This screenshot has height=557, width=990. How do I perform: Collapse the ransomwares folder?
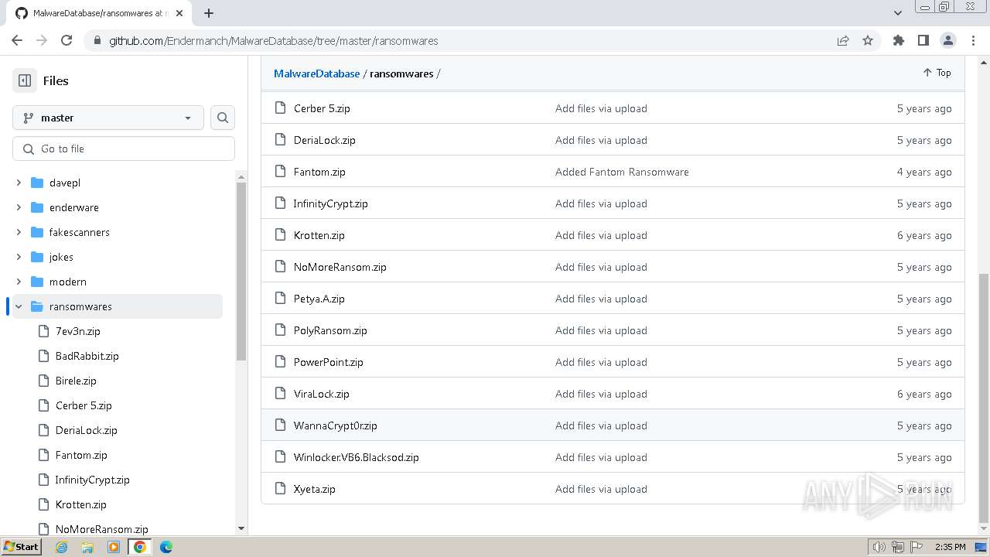pyautogui.click(x=19, y=306)
